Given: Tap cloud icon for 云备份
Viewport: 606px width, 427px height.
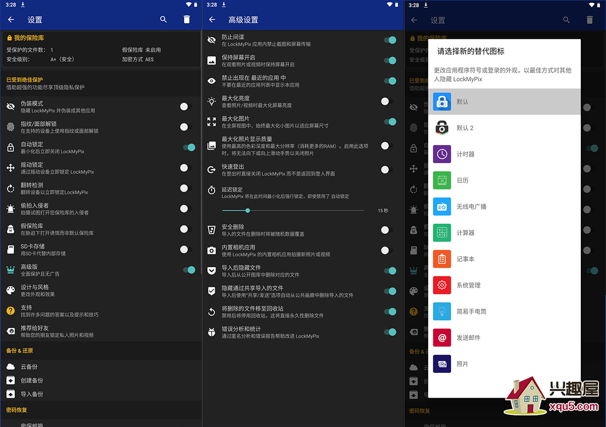Looking at the screenshot, I should (x=11, y=367).
